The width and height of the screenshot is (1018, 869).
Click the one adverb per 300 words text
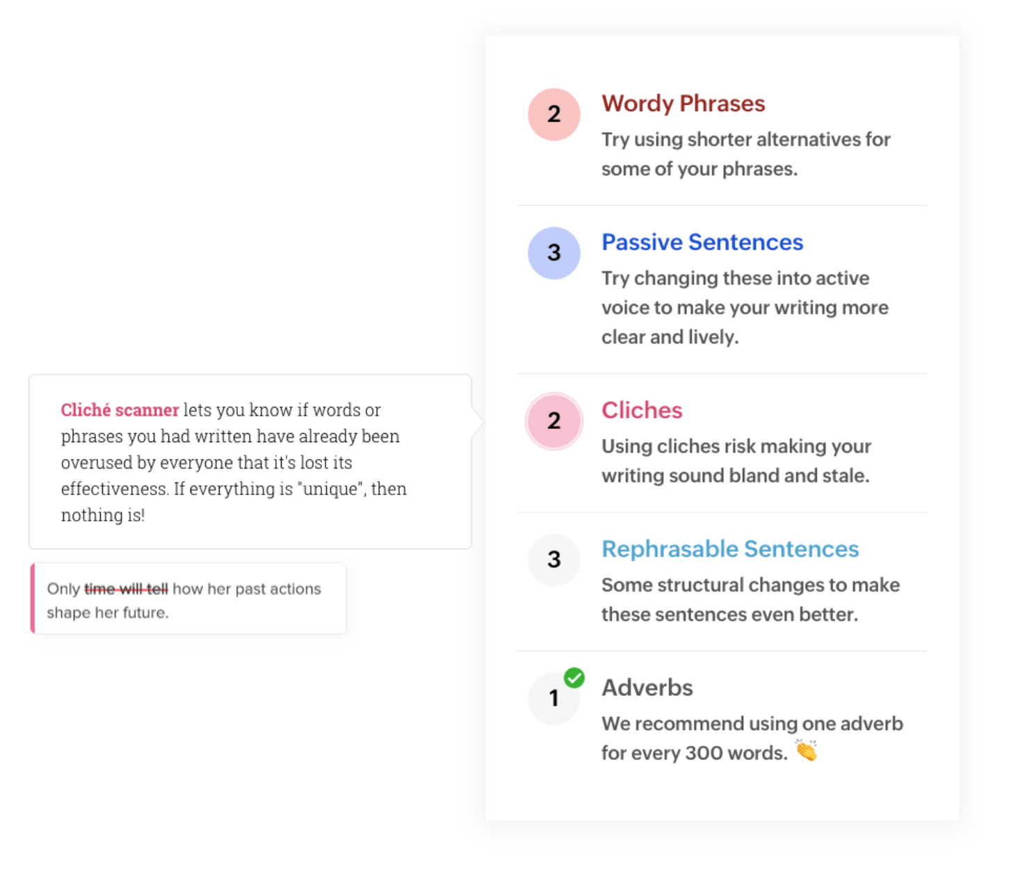[x=752, y=738]
